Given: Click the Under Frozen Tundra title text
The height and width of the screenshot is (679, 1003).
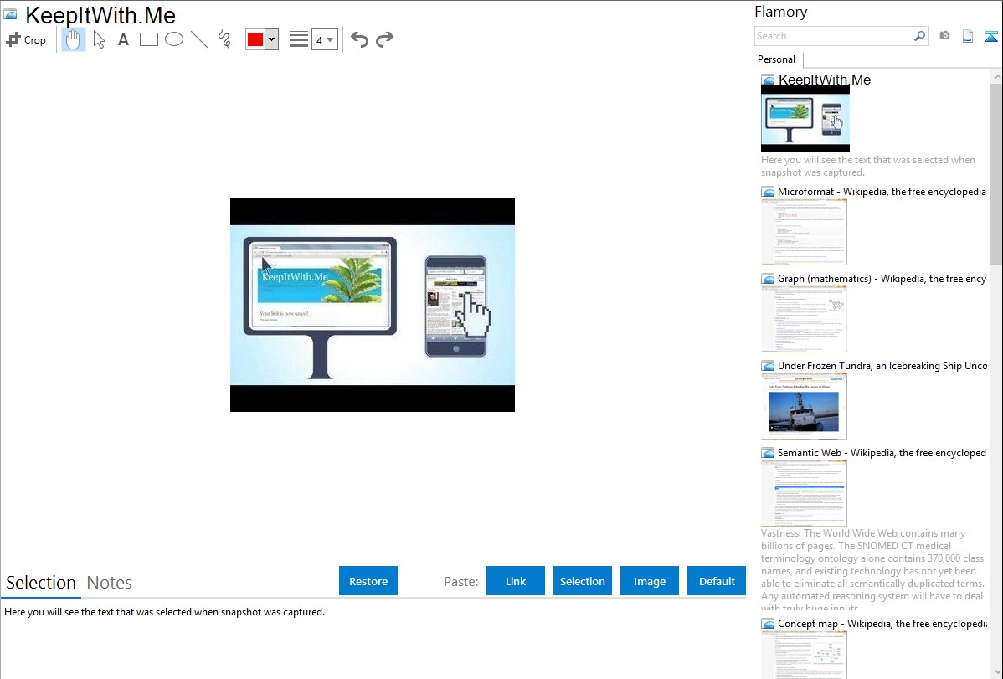Looking at the screenshot, I should tap(882, 365).
